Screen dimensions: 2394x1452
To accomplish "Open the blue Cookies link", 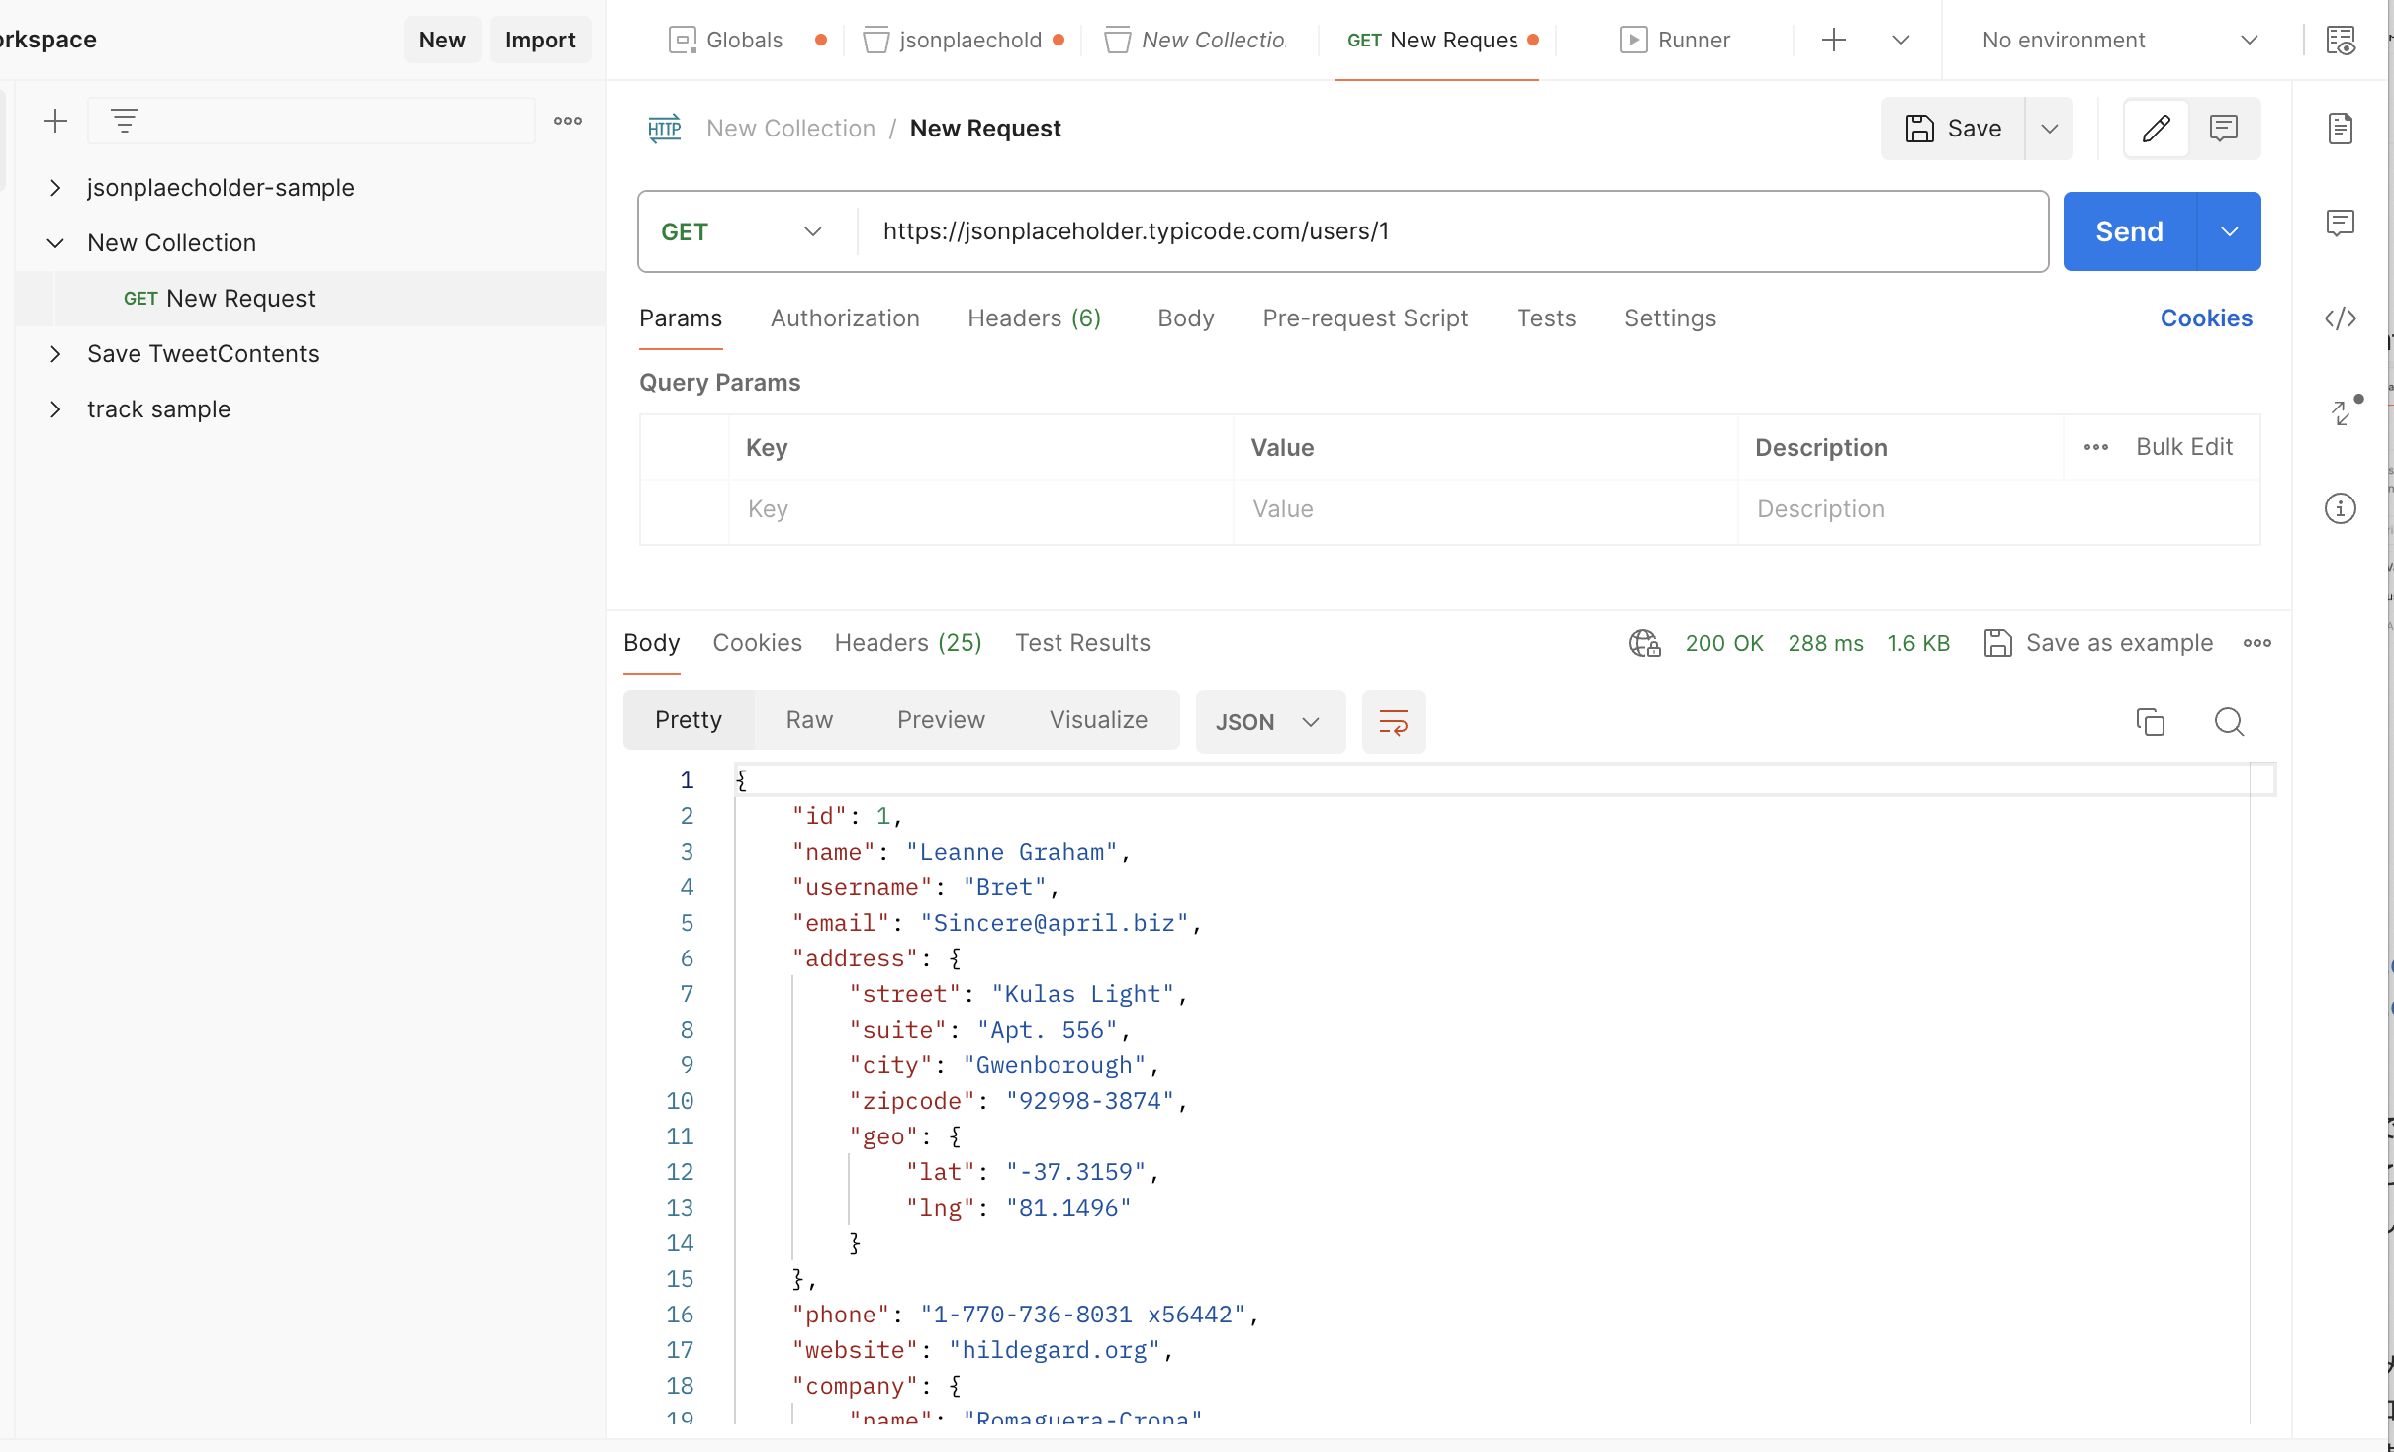I will point(2206,318).
